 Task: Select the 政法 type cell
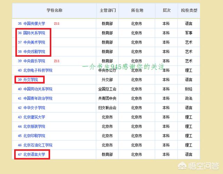coord(189,98)
